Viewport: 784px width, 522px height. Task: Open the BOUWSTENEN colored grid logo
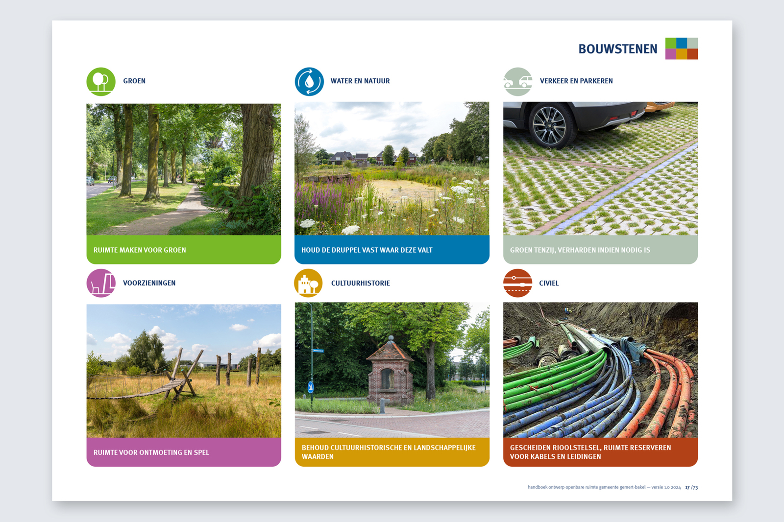(681, 48)
